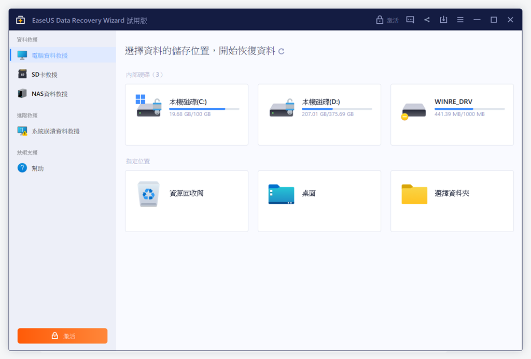This screenshot has height=359, width=531.
Task: Click the C: drive icon with Windows logo
Action: tap(148, 106)
